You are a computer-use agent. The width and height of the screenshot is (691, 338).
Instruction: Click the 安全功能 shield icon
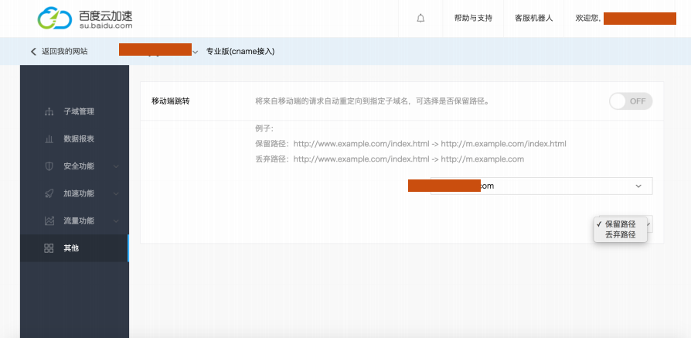49,166
